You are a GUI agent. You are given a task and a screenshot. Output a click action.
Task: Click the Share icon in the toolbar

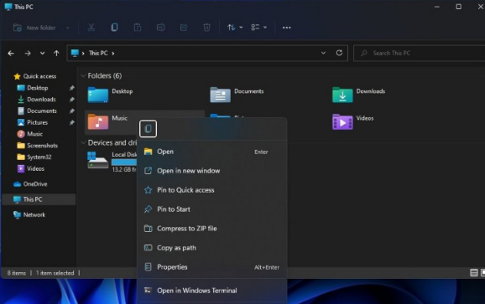click(x=184, y=28)
